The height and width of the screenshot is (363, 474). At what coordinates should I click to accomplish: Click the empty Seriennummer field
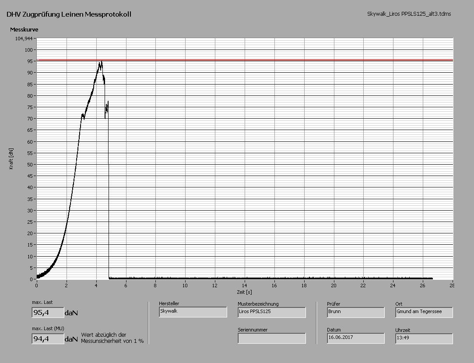[272, 338]
